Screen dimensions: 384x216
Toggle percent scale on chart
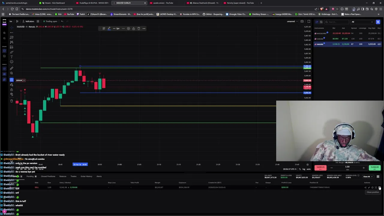tap(300, 169)
